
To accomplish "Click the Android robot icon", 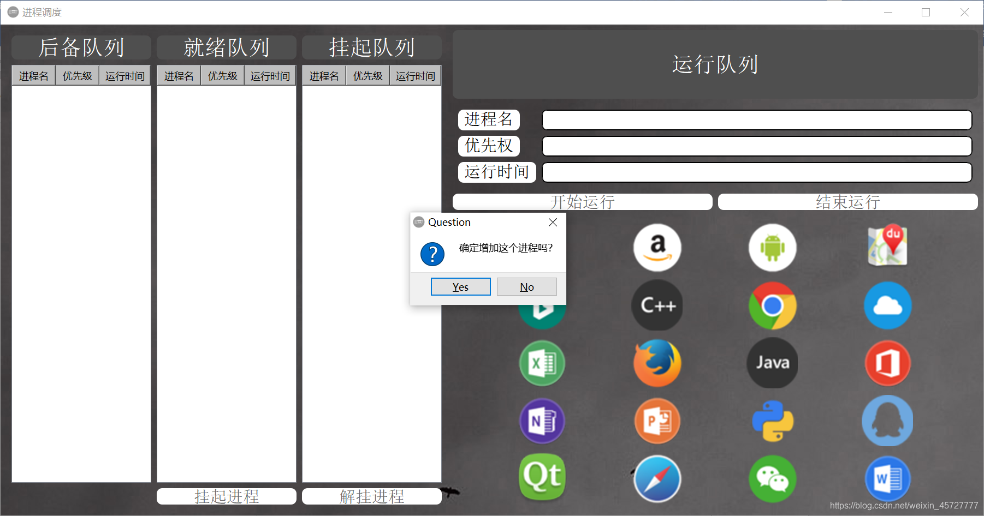I will click(x=773, y=248).
